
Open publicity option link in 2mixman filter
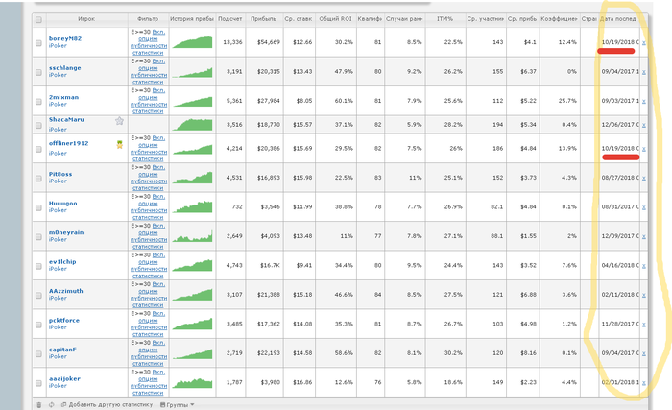click(x=149, y=101)
